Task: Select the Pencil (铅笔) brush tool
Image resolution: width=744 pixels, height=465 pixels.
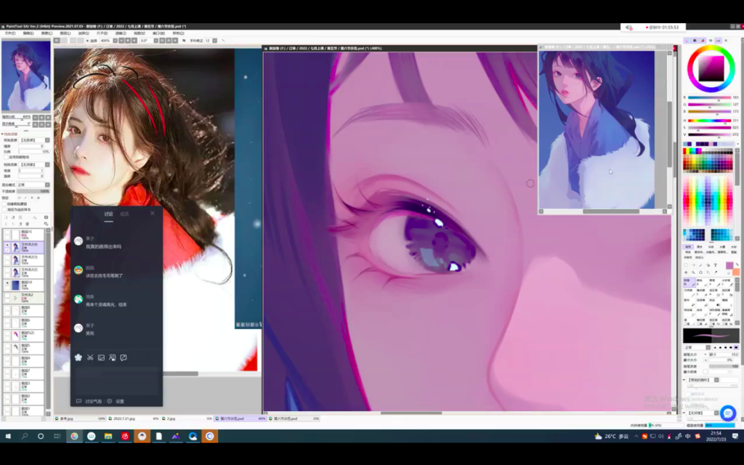Action: [689, 282]
